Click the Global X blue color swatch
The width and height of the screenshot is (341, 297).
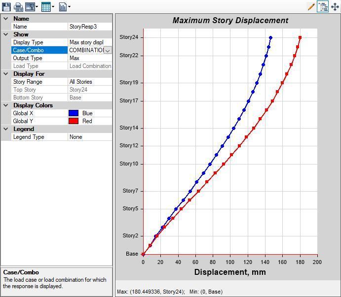tap(74, 113)
